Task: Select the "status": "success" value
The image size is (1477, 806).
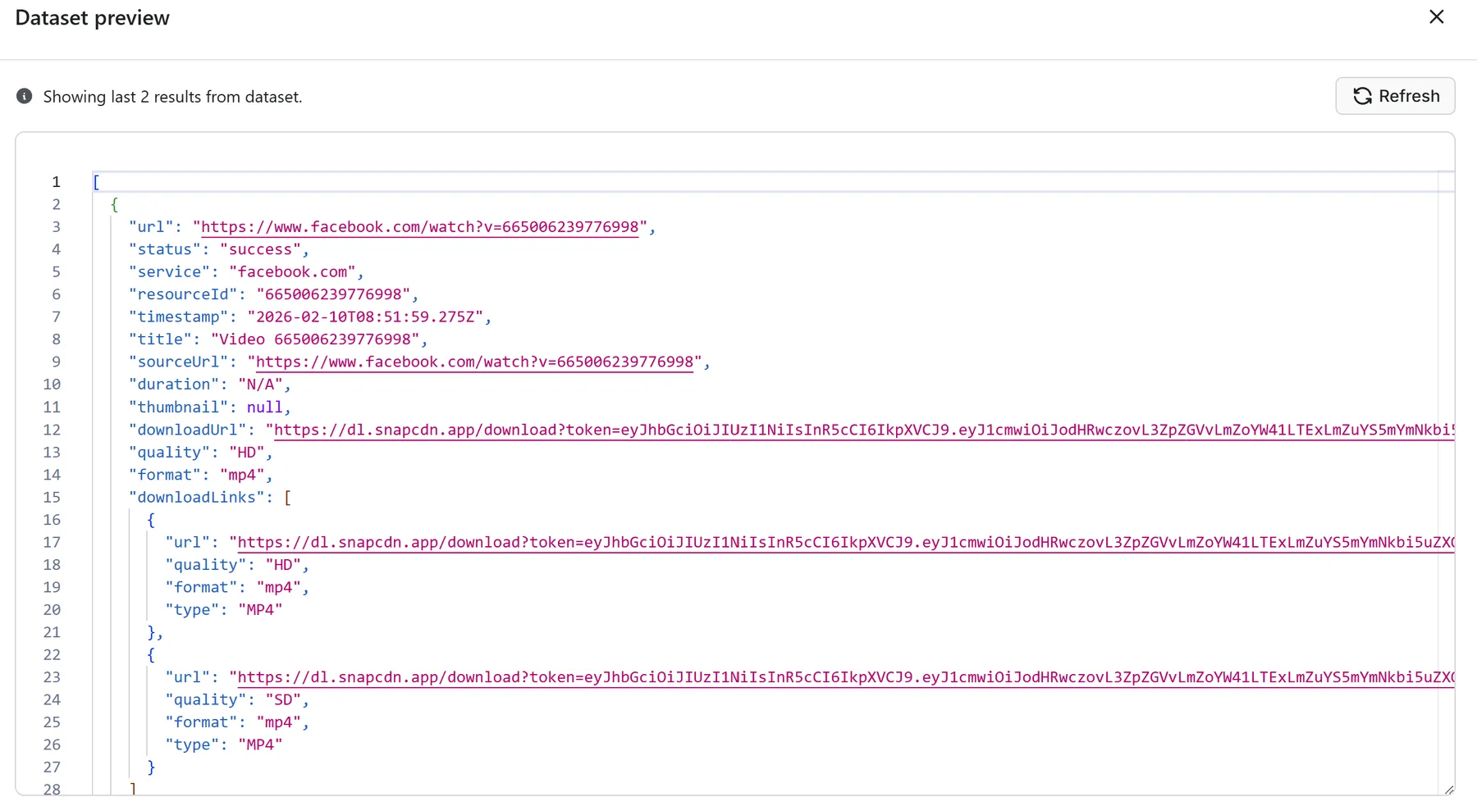Action: point(263,249)
